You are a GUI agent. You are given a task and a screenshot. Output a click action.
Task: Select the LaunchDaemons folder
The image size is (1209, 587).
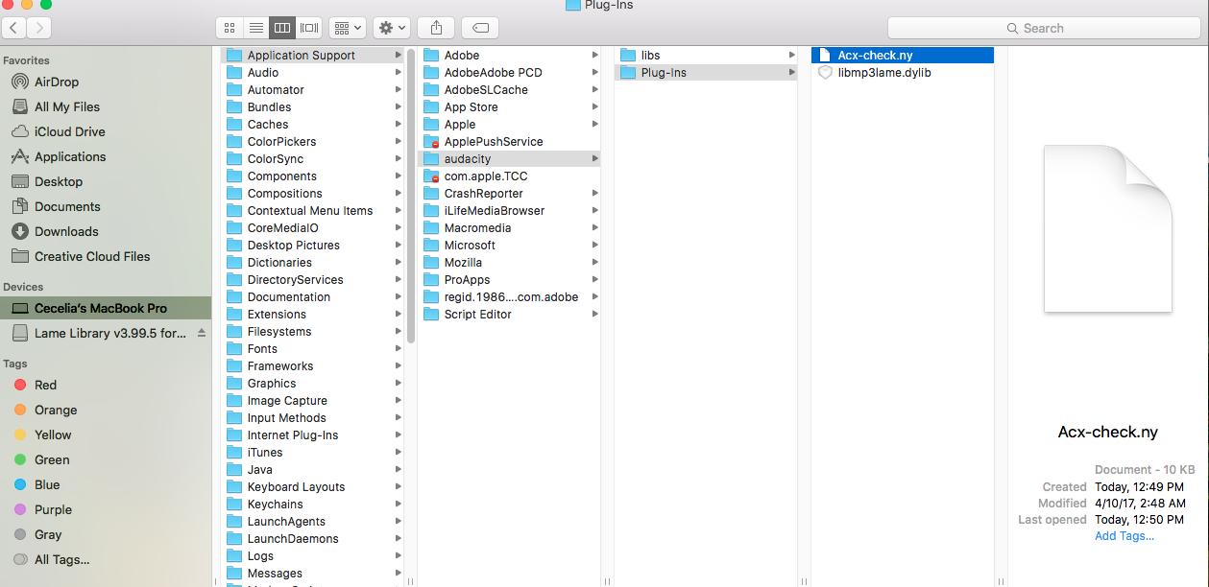[312, 538]
